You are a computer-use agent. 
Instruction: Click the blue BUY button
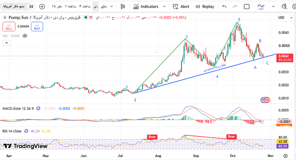click(x=37, y=27)
